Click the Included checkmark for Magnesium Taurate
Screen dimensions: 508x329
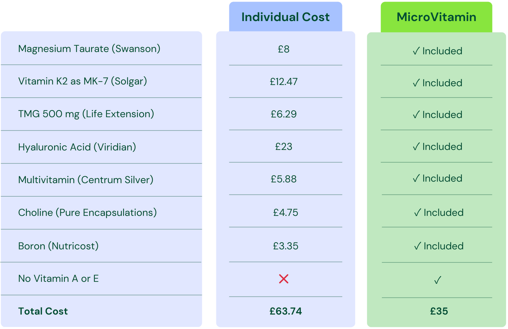pyautogui.click(x=416, y=51)
